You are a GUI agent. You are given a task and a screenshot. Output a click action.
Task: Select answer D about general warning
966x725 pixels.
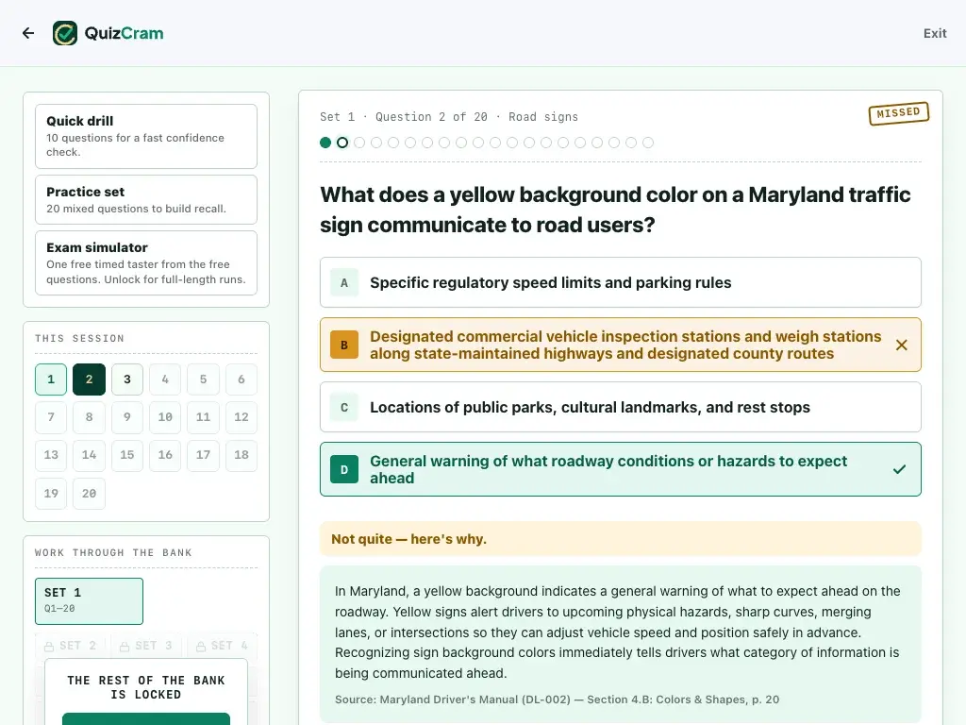621,469
